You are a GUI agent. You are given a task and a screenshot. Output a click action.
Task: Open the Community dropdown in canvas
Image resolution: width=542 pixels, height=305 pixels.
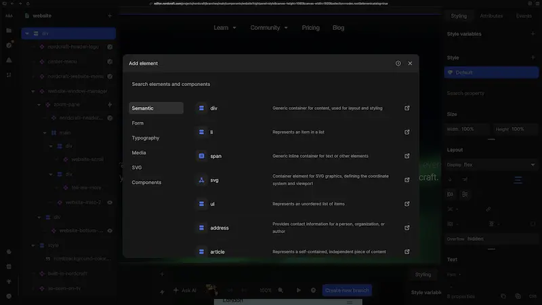(269, 28)
